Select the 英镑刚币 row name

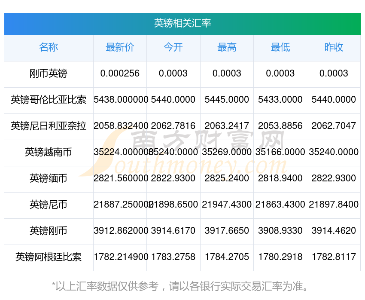point(49,231)
